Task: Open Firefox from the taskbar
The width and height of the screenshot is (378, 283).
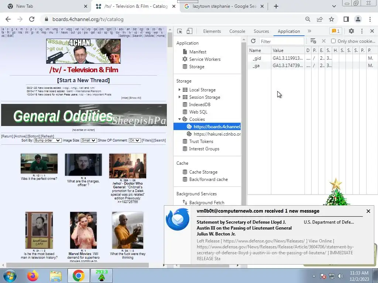Action: [x=33, y=276]
